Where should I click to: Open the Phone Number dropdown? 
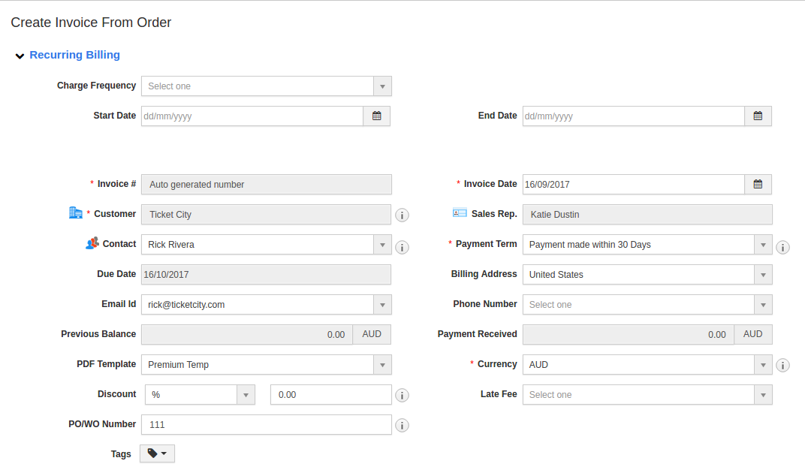tap(647, 305)
